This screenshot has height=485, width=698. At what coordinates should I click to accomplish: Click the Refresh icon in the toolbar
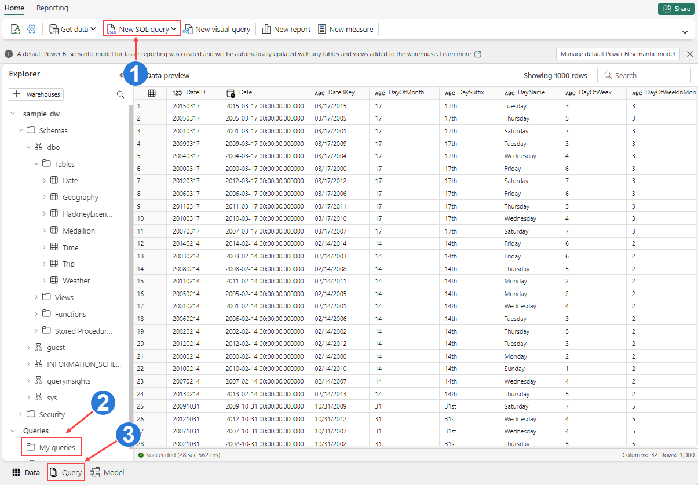click(15, 28)
